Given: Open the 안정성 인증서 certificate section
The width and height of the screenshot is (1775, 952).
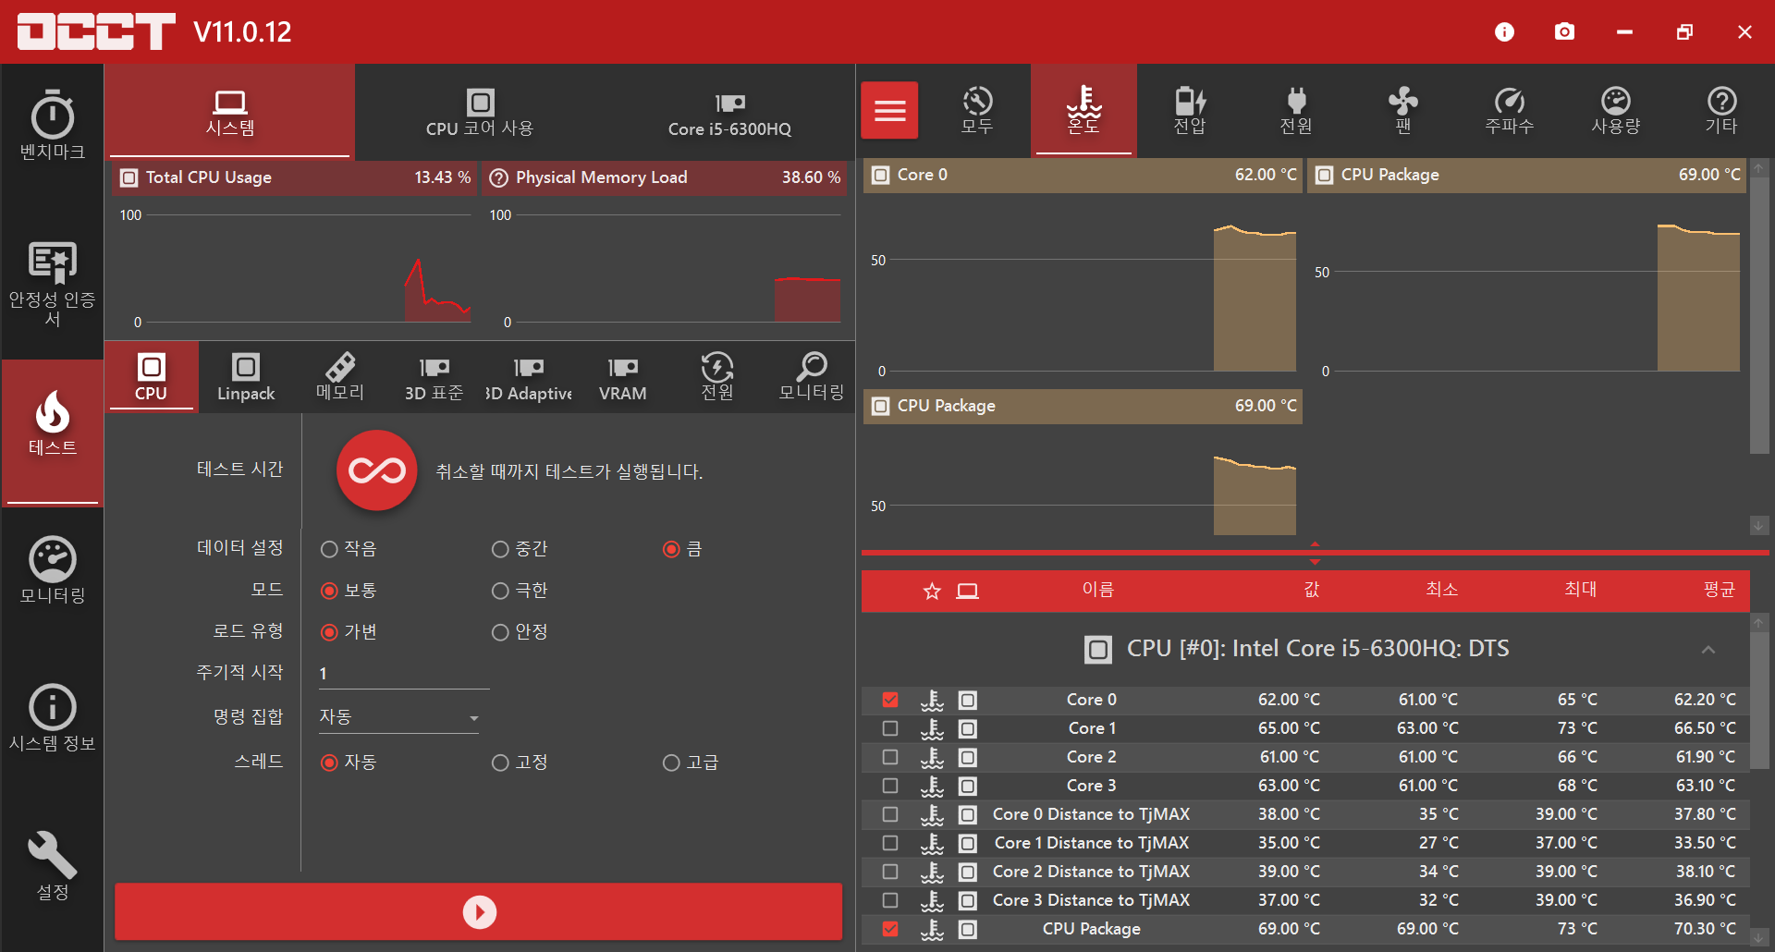Looking at the screenshot, I should (53, 284).
